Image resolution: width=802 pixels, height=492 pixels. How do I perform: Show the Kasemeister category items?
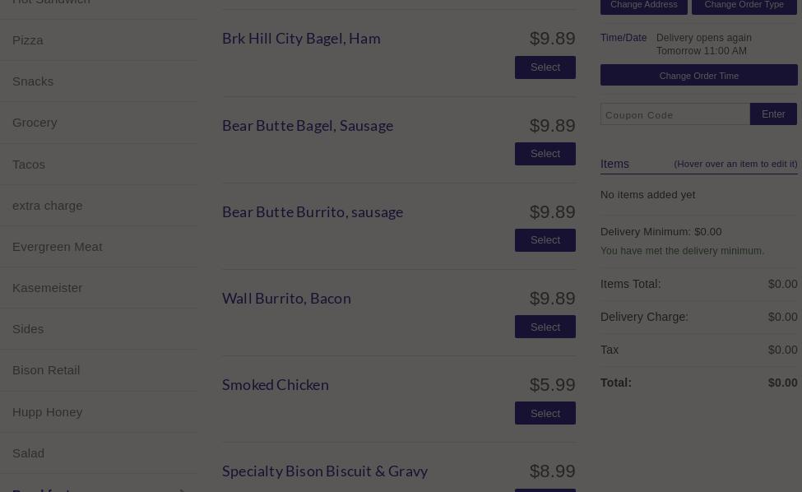click(x=48, y=288)
